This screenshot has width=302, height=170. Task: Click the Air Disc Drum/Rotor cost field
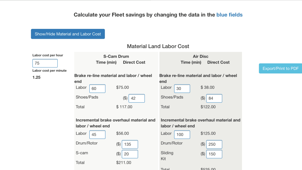214,144
